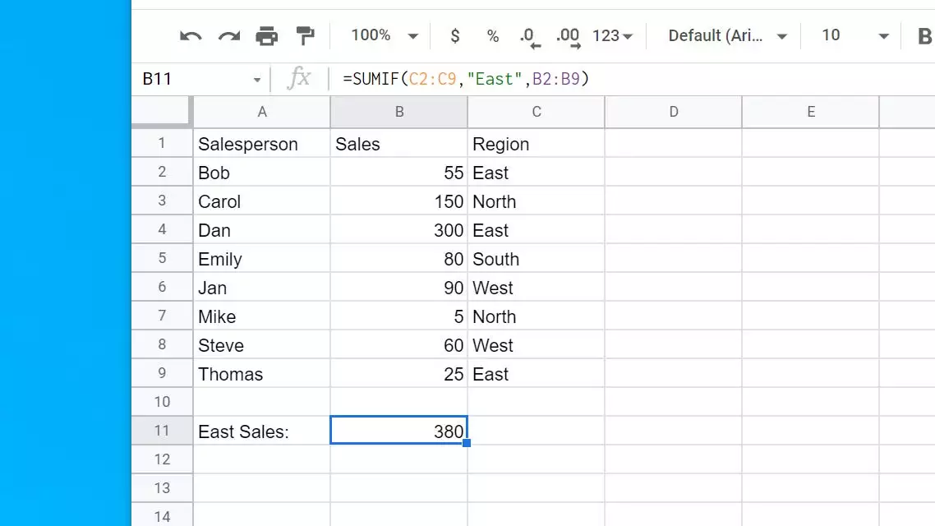Select the cell containing 380
935x526 pixels.
[x=399, y=431]
